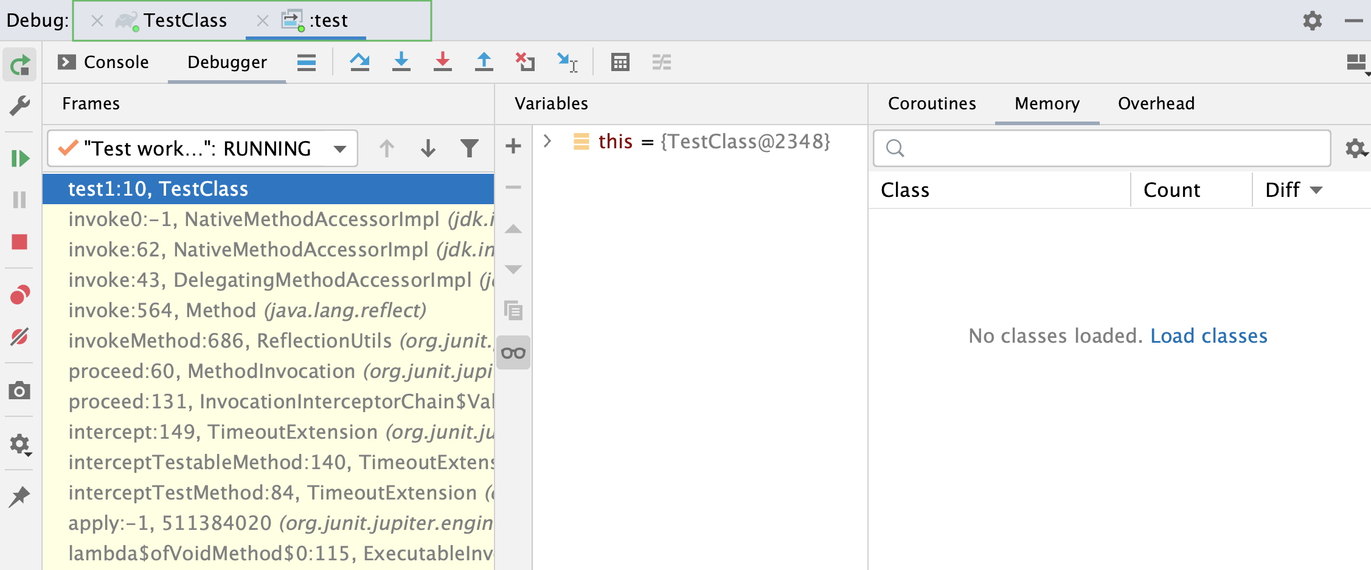Rerun the :test debug session
Screen dimensions: 1371x570
tap(19, 64)
